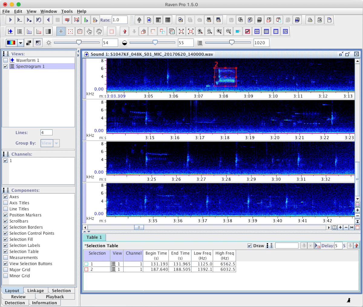This screenshot has height=307, width=363.
Task: Click the crosshair selection mode tool
Action: [61, 31]
